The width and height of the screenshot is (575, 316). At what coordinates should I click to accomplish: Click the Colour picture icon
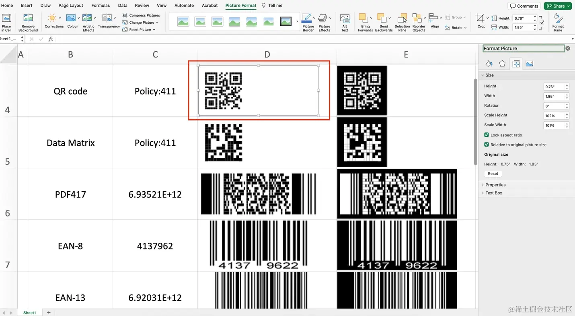(71, 18)
